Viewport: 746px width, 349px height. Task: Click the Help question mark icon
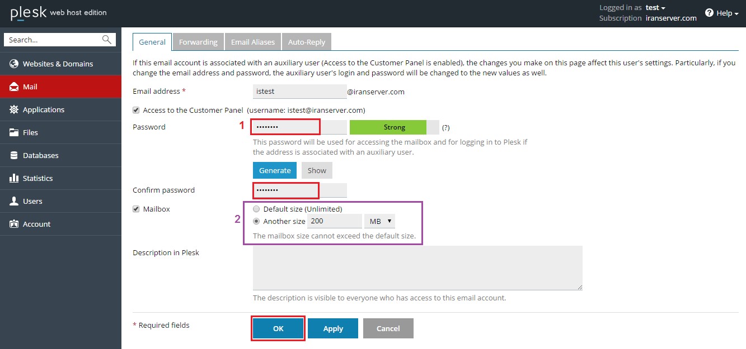coord(709,13)
